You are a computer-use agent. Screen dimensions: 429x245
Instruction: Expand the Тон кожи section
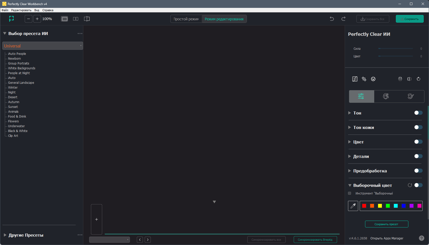coord(350,127)
